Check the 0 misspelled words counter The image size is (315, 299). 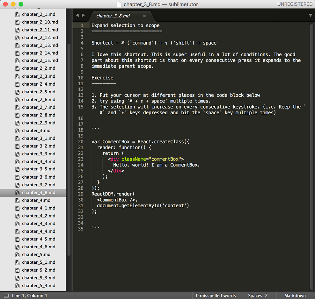(x=216, y=295)
